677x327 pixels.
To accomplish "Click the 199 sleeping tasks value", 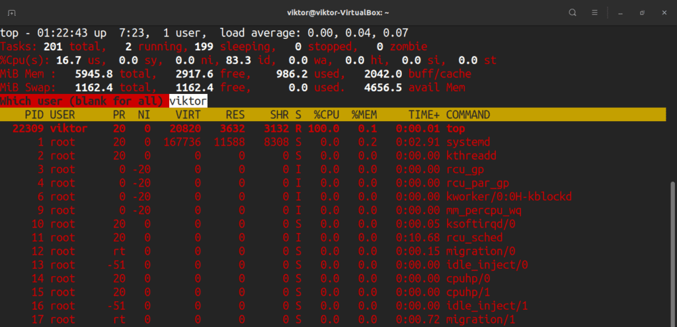I will 204,47.
